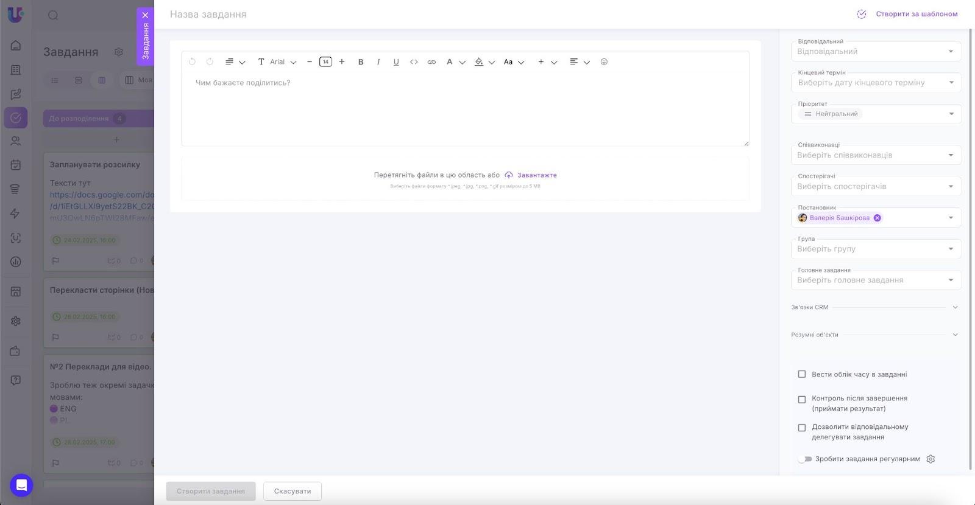Image resolution: width=975 pixels, height=505 pixels.
Task: Open the 'Пріоритет' dropdown showing Нейтральний
Action: click(876, 114)
